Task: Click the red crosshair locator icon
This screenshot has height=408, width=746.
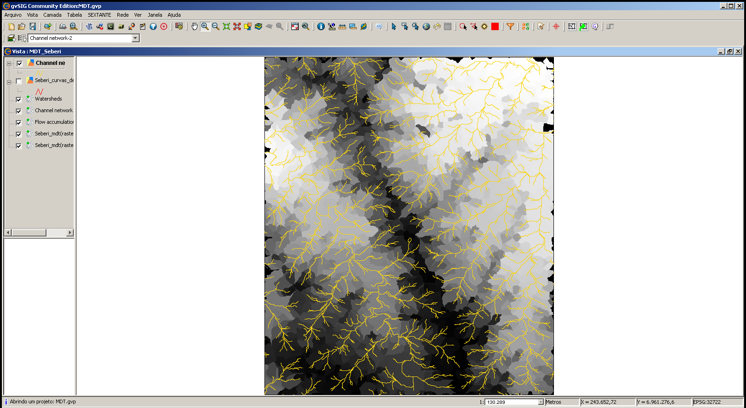Action: [556, 26]
